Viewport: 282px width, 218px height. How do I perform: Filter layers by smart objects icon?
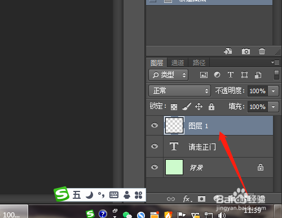[258, 75]
